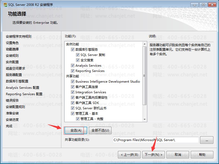Click the feature list vertical scrollbar thumb
Viewport: 219px width, 164px height.
coord(145,76)
